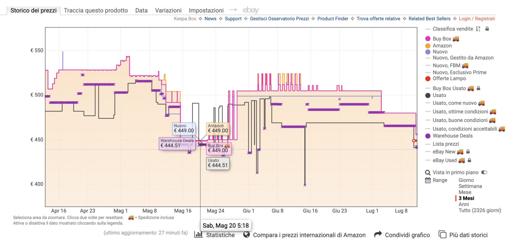
Task: Select the 3 Mesi range
Action: coord(466,198)
